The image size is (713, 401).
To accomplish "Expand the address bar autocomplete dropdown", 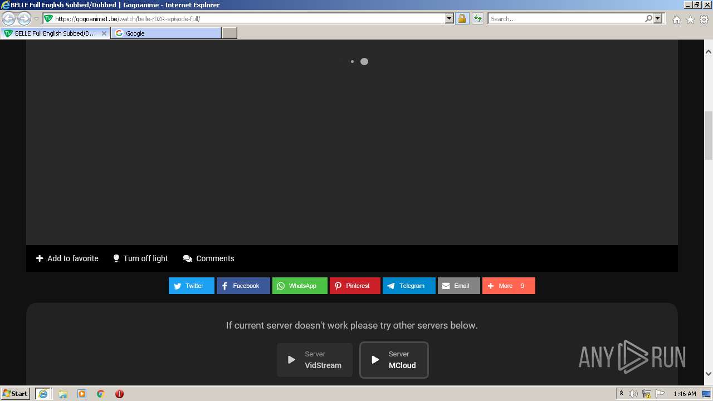I will coord(450,18).
